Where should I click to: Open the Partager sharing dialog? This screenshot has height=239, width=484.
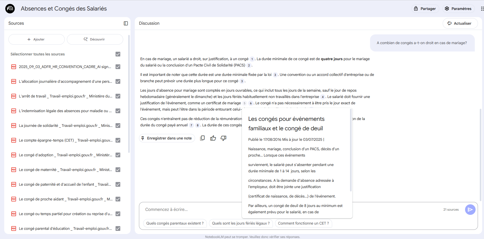point(425,9)
